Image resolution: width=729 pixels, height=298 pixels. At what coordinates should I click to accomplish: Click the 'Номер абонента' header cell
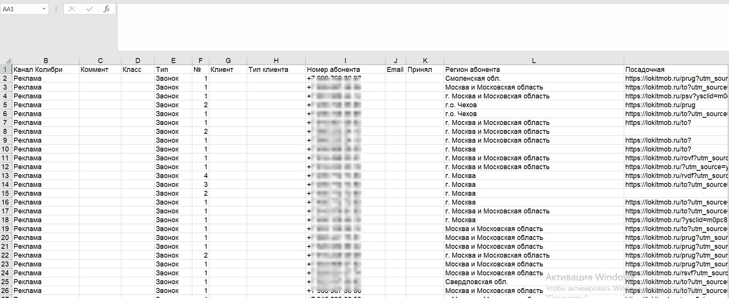[x=345, y=70]
